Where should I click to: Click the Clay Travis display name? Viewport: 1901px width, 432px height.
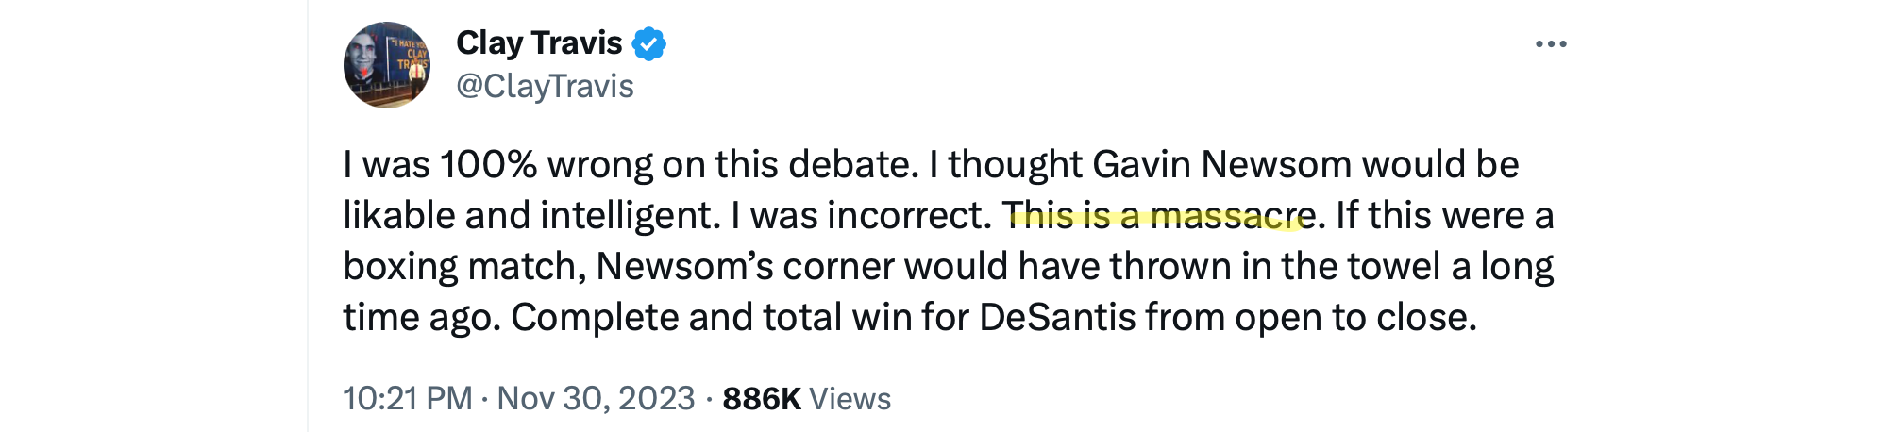pyautogui.click(x=539, y=43)
